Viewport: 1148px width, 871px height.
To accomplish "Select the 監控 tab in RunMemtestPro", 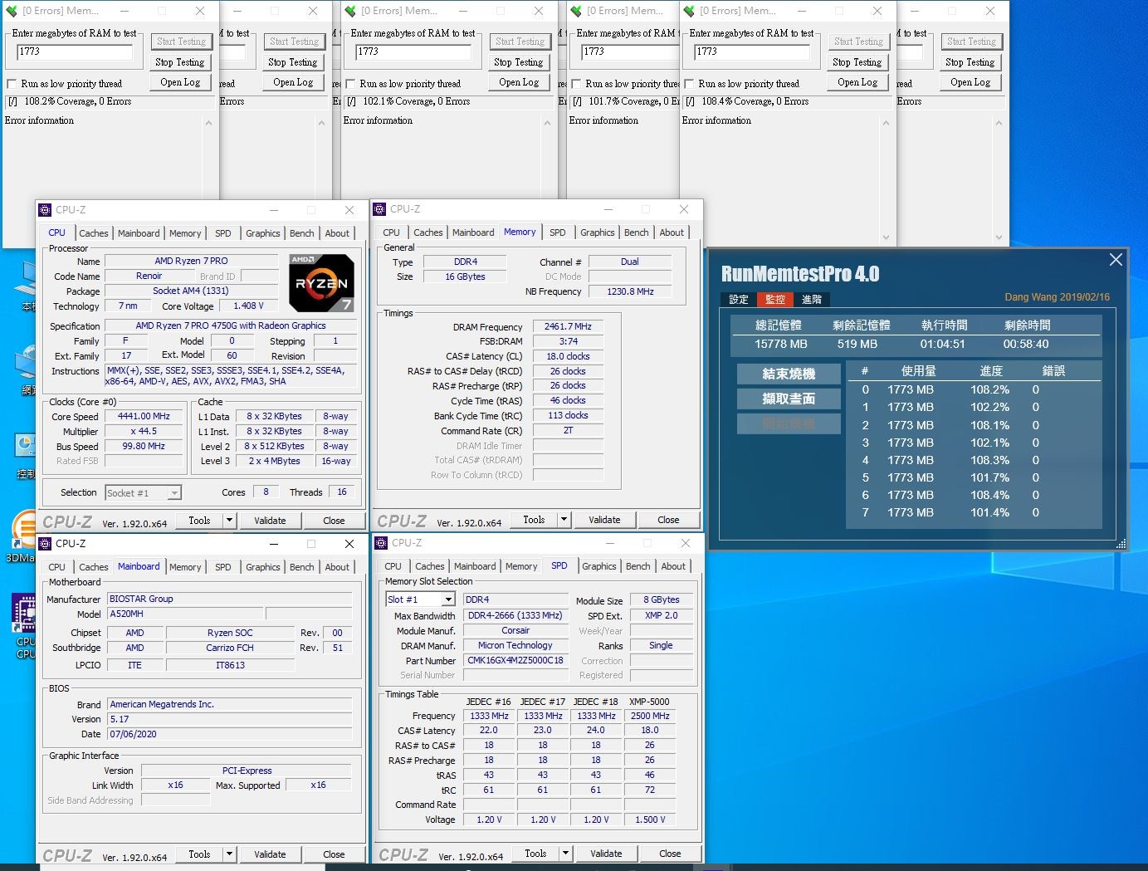I will coord(775,300).
